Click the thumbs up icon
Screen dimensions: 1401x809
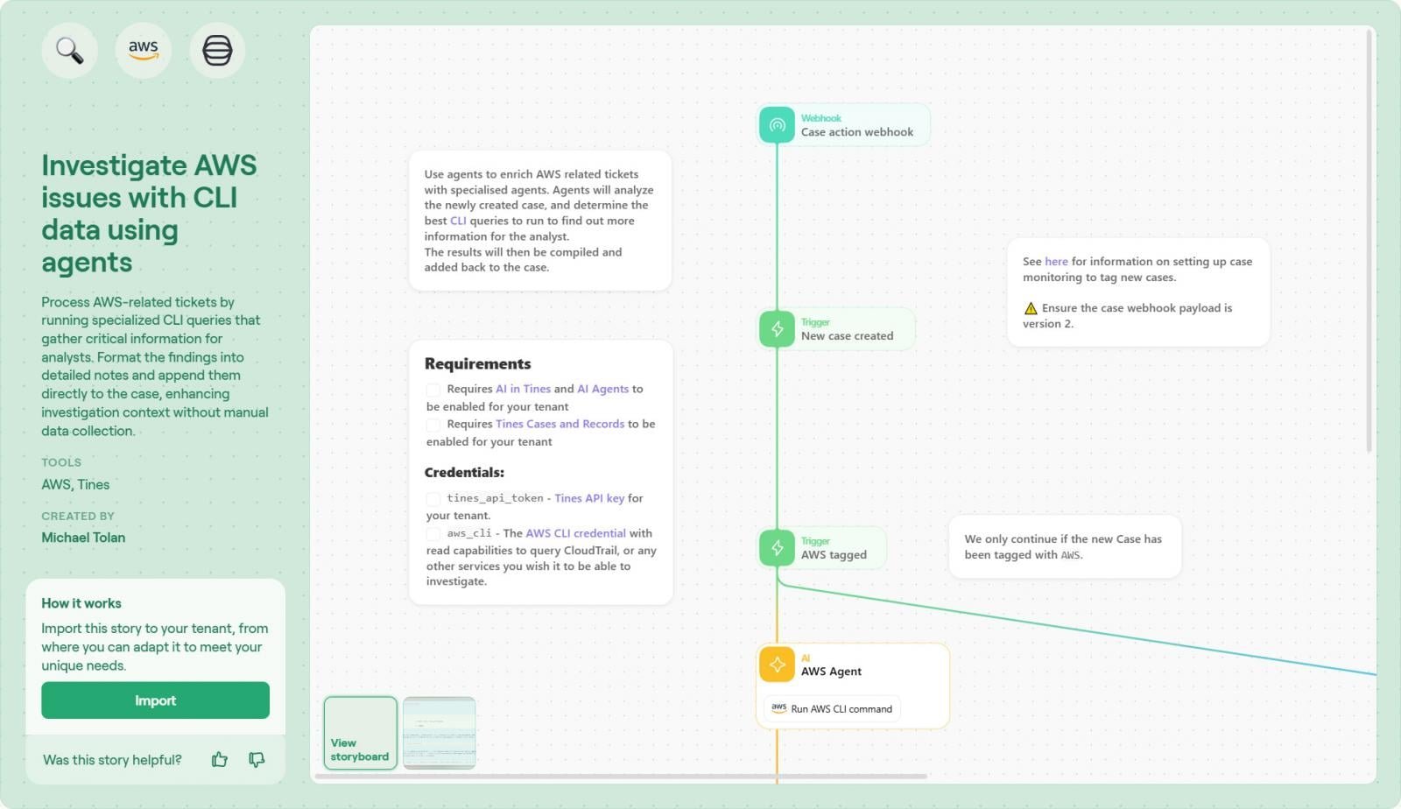coord(219,760)
